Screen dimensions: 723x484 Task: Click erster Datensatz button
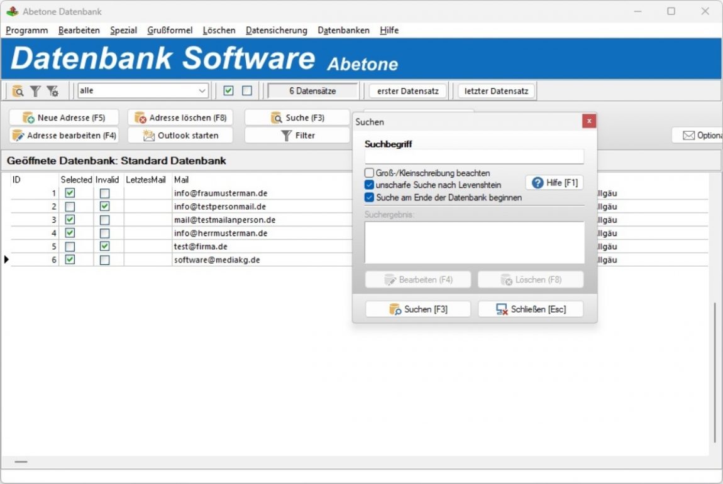tap(407, 91)
